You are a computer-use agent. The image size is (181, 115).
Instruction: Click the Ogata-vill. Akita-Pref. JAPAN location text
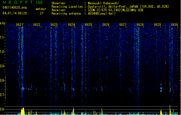point(128,7)
